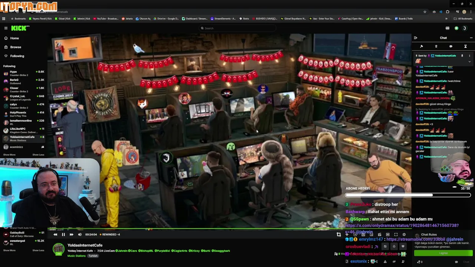Collapse the chat panel with the arrow icon

coord(416,38)
